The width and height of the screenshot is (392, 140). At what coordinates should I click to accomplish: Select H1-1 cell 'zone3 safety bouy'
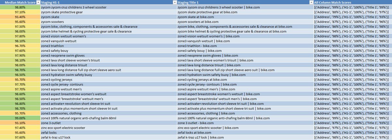click(x=109, y=51)
